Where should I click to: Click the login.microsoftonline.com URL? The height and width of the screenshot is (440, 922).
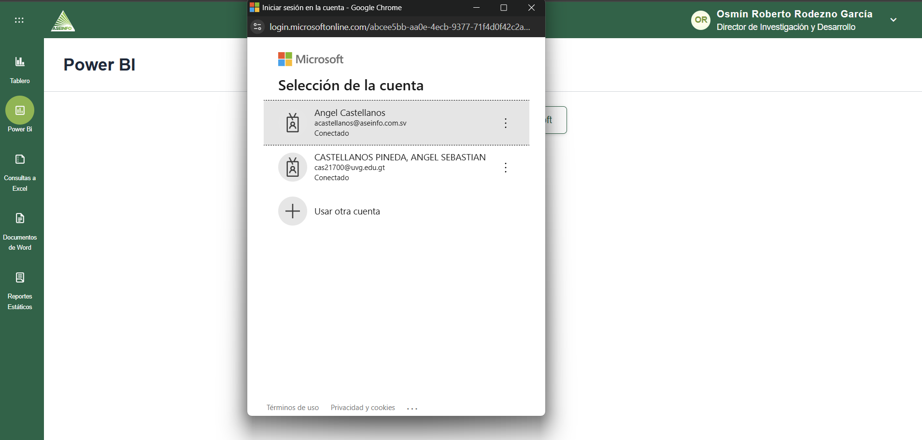(x=399, y=27)
